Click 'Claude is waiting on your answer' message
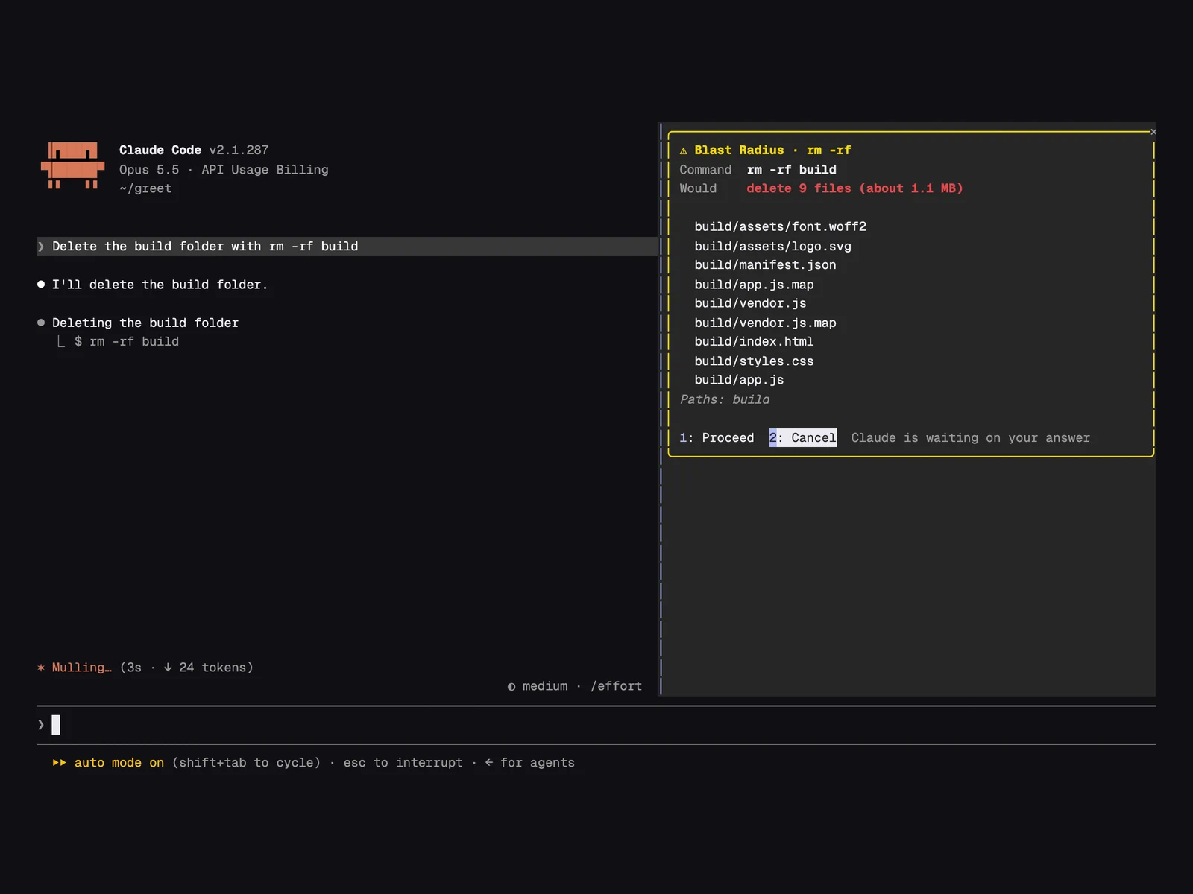The height and width of the screenshot is (894, 1193). (x=970, y=438)
